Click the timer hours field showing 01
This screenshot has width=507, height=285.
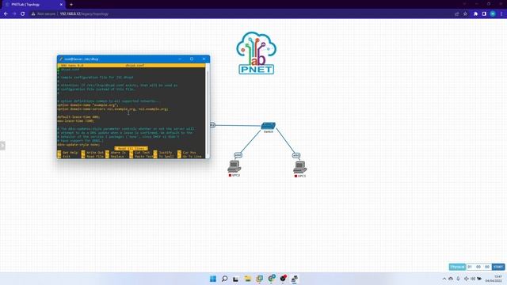(470, 267)
